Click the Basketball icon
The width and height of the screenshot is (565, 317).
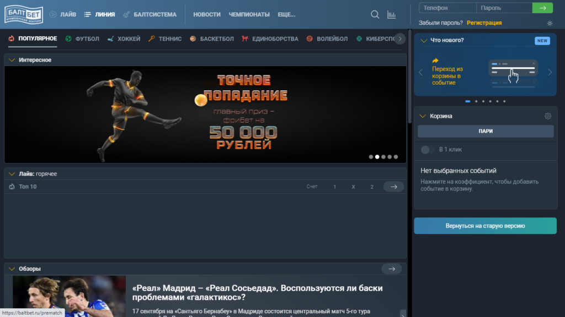click(x=193, y=39)
